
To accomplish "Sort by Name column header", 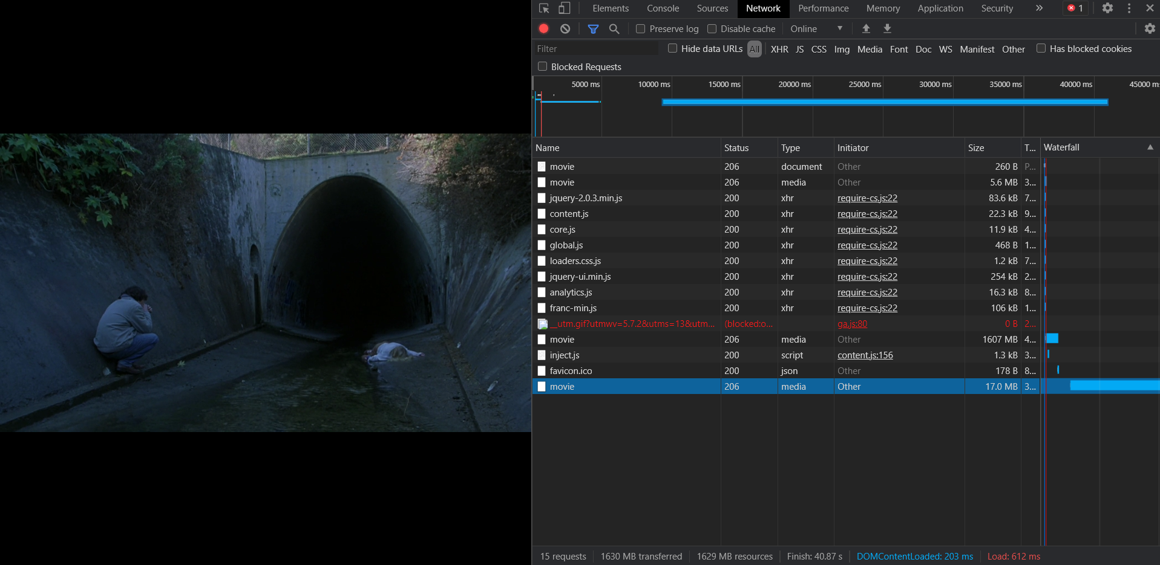I will (626, 147).
